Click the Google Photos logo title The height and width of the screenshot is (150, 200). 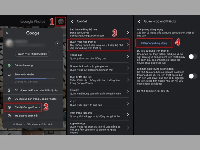coord(33,21)
